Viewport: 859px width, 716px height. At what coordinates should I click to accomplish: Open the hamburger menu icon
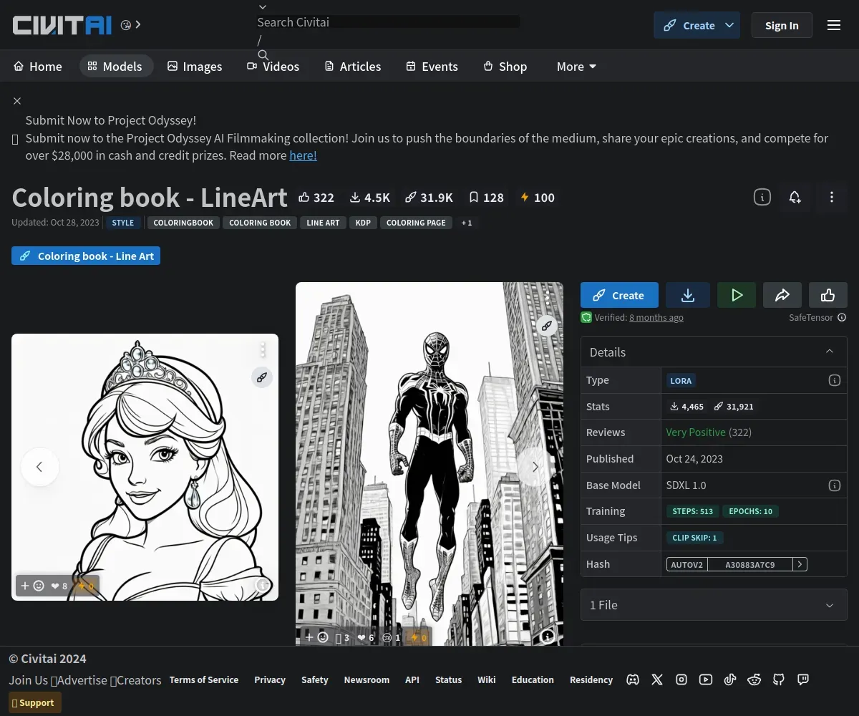[834, 25]
